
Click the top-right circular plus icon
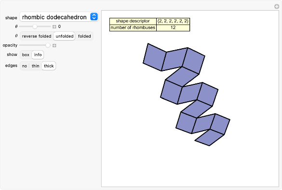click(x=277, y=6)
